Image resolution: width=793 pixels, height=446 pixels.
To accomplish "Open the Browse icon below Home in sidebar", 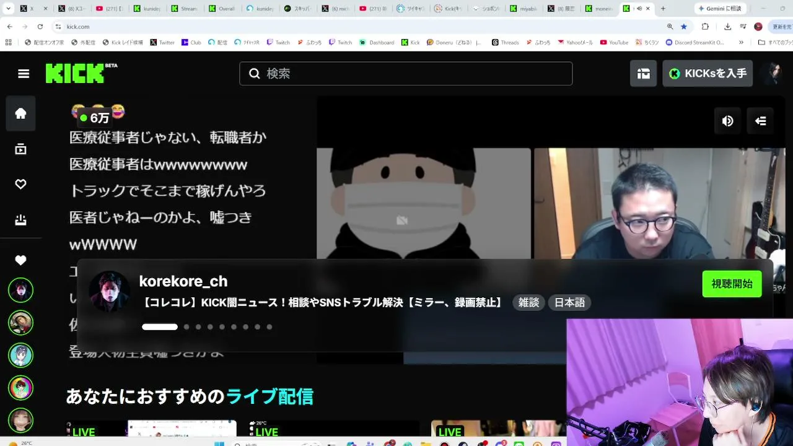I will [x=21, y=149].
